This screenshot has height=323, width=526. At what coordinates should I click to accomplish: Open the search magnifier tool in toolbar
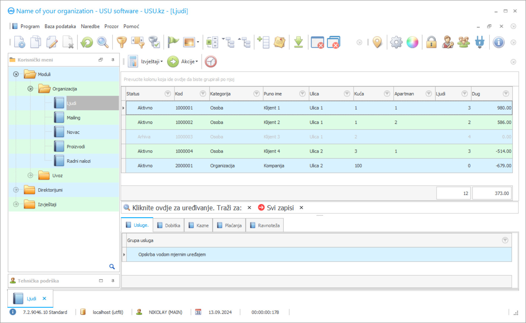pyautogui.click(x=103, y=43)
